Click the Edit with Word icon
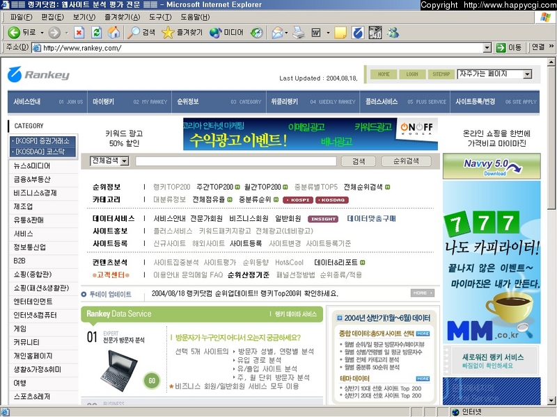The height and width of the screenshot is (417, 557). coord(316,33)
